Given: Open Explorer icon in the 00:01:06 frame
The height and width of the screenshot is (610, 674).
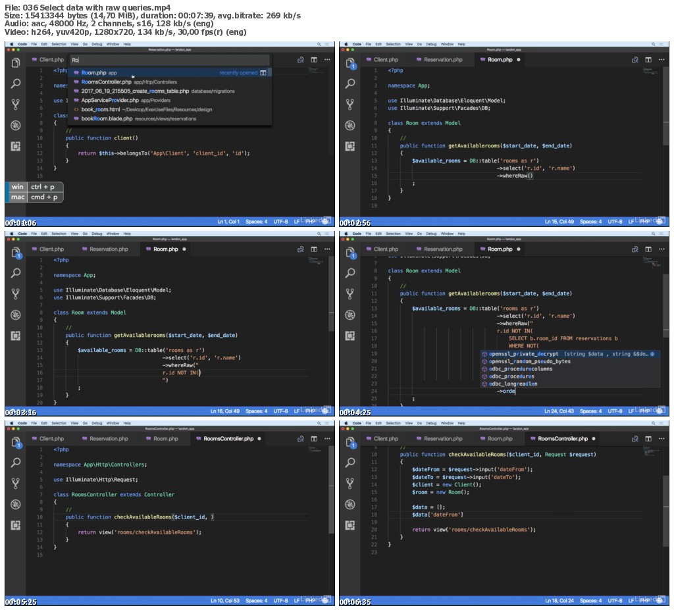Looking at the screenshot, I should pyautogui.click(x=16, y=63).
